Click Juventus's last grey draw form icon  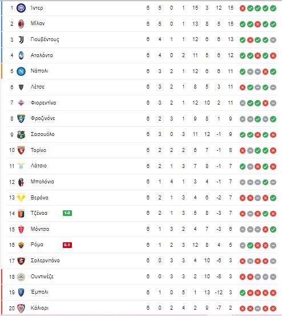click(x=273, y=40)
